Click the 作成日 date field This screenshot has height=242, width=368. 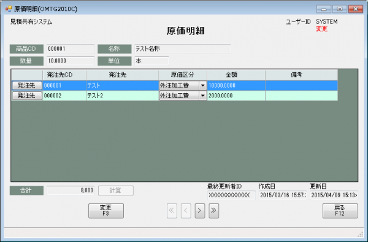point(283,195)
